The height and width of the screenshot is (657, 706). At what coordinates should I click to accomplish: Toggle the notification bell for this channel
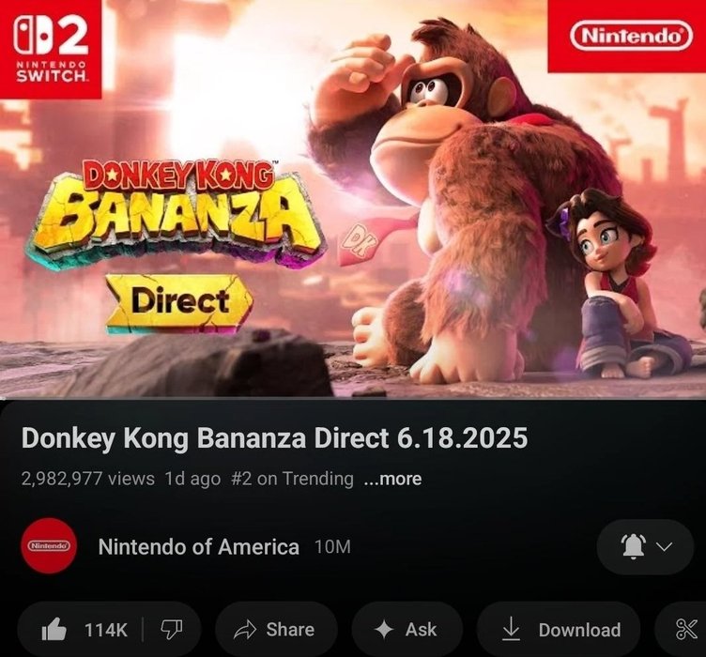tap(633, 546)
